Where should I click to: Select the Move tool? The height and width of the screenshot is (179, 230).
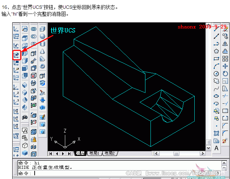click(x=225, y=66)
